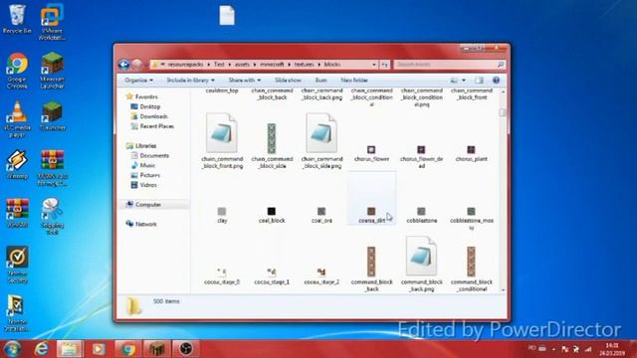
Task: Navigate to assets breadcrumb segment
Action: pyautogui.click(x=242, y=64)
